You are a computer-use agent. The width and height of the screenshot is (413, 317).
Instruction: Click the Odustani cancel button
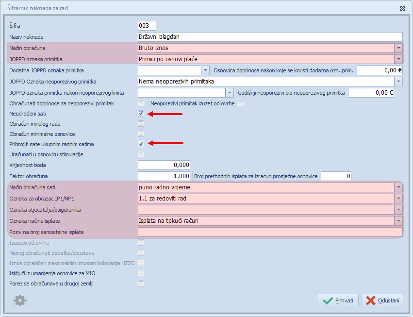pos(382,300)
